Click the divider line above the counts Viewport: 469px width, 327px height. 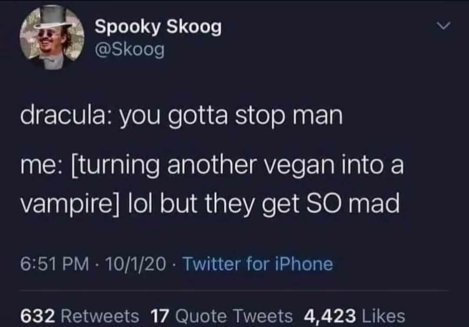click(x=234, y=290)
